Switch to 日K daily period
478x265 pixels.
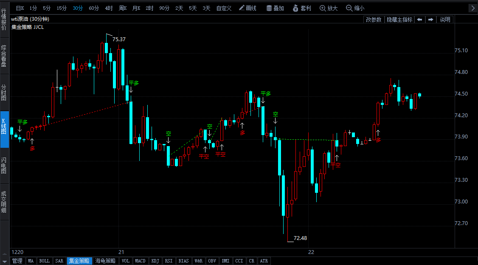20,8
